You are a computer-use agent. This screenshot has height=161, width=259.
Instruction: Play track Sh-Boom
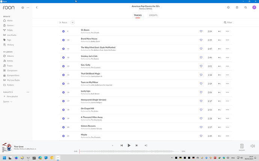pyautogui.click(x=63, y=31)
